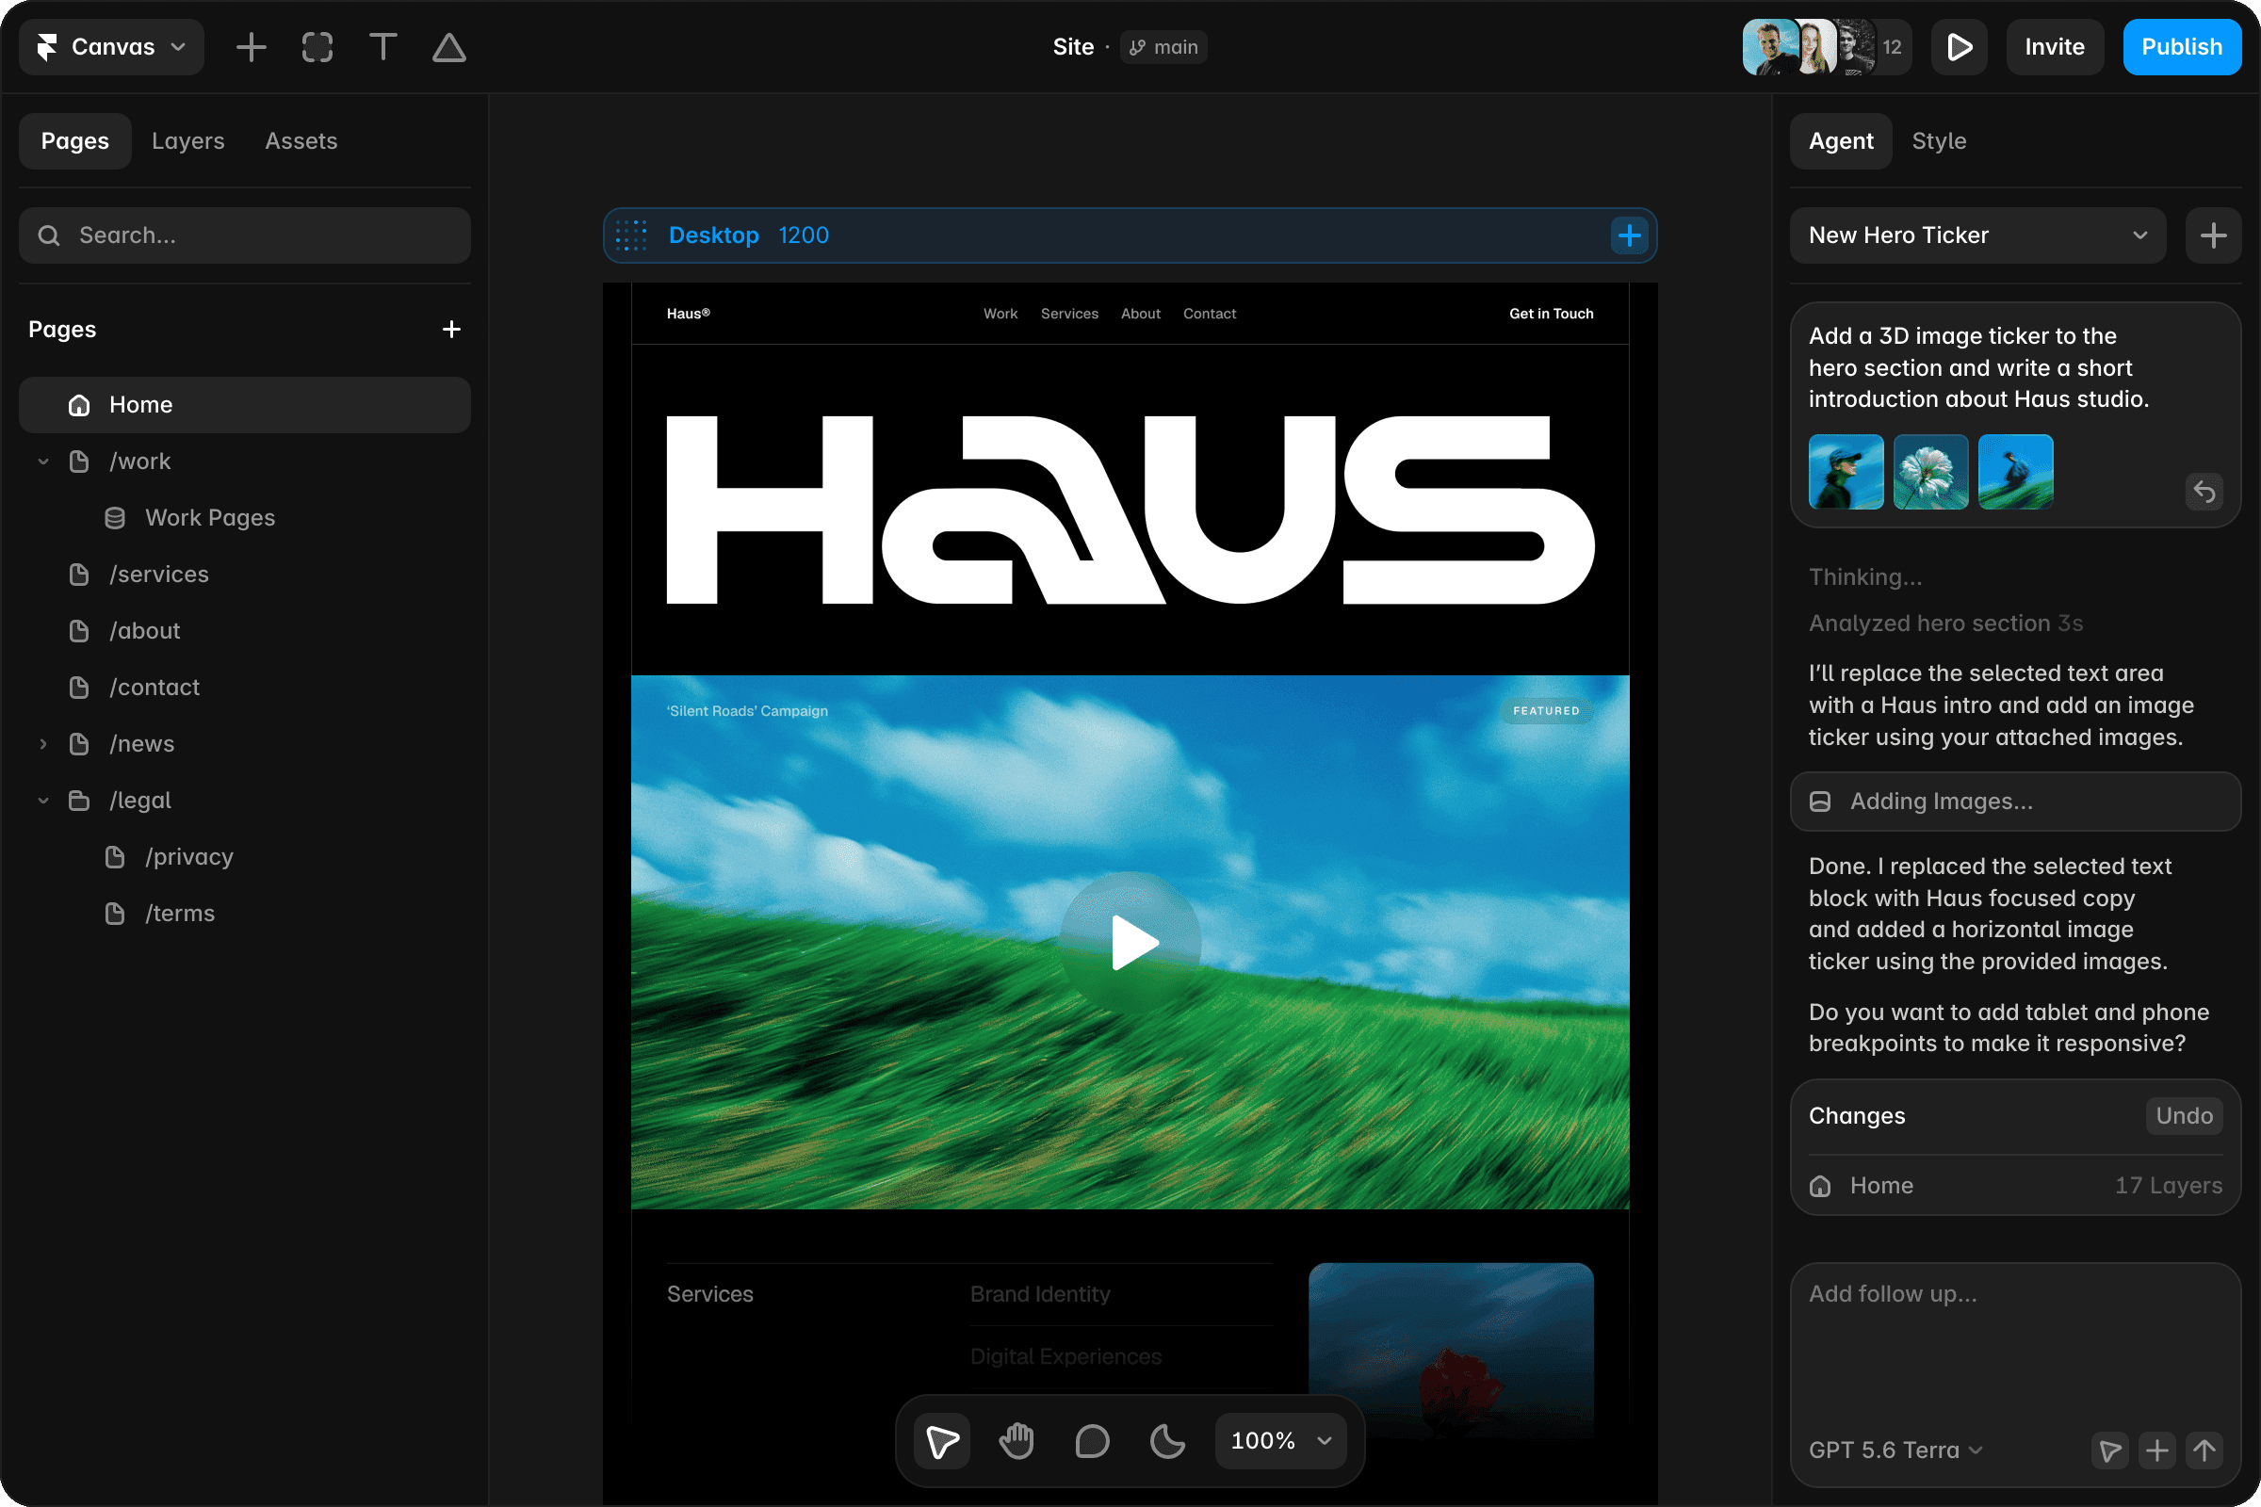Click Services link in site nav
The height and width of the screenshot is (1507, 2261).
(x=1069, y=314)
